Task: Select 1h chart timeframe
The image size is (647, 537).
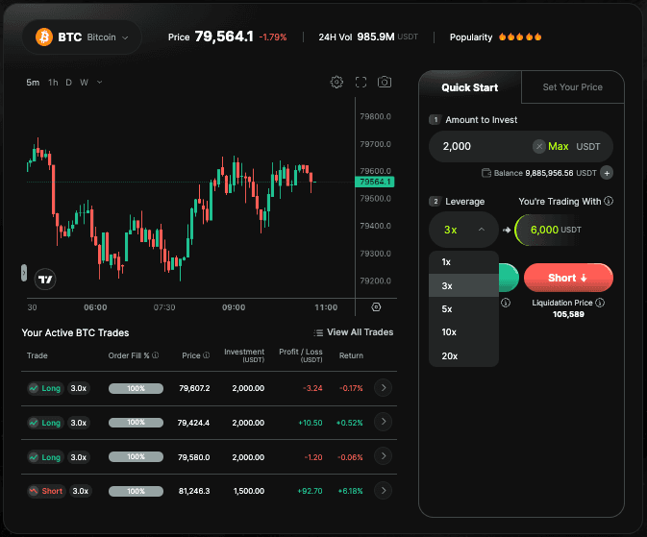Action: click(53, 82)
